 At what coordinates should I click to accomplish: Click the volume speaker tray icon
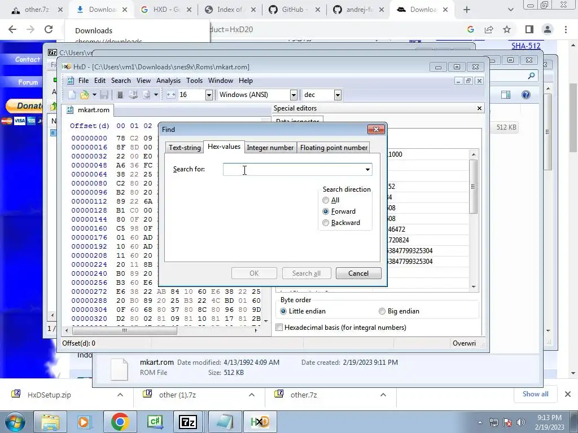pyautogui.click(x=521, y=422)
